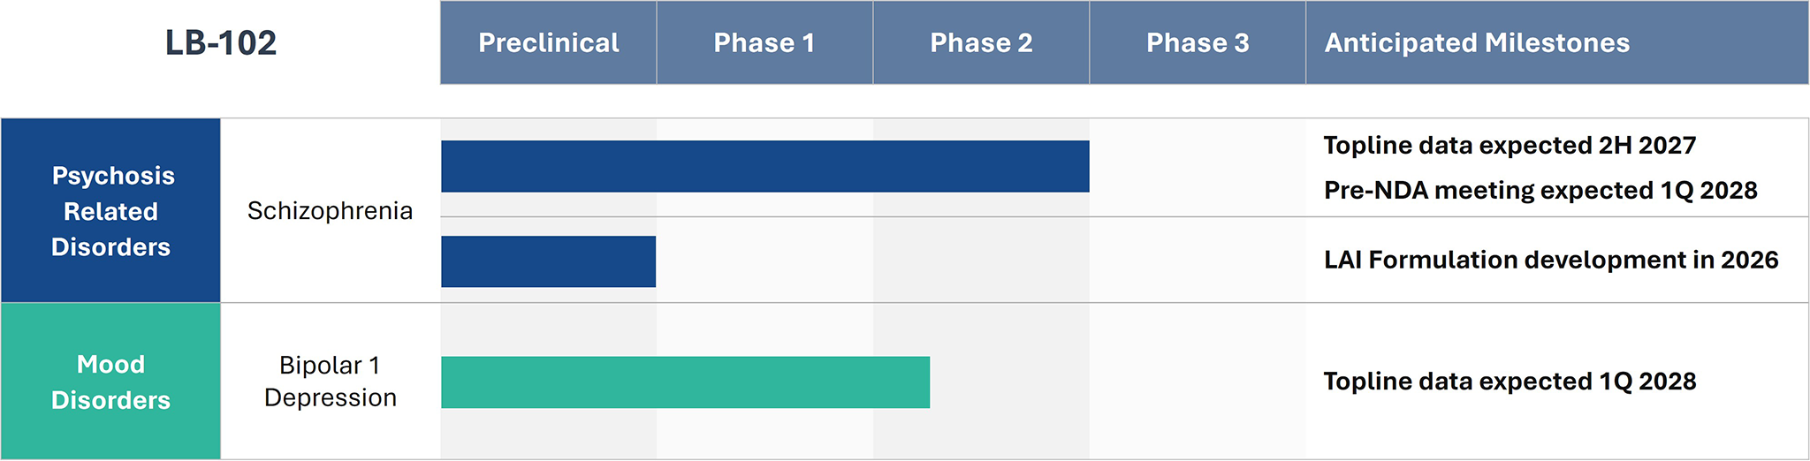Select the Preclinical column header
Screen dimensions: 1810x461
click(548, 42)
